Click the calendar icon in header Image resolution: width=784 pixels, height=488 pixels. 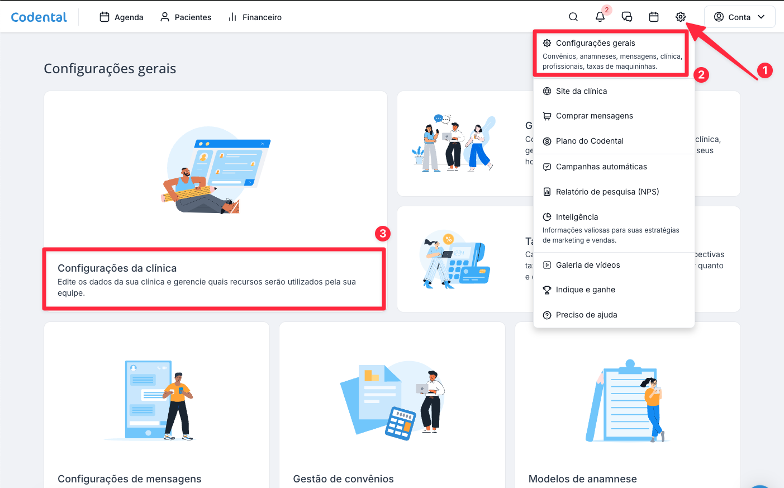654,17
